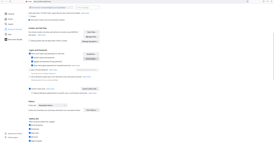Image resolution: width=274 pixels, height=142 pixels.
Task: Click the Firefox logo in address bar
Action: pyautogui.click(x=26, y=1)
